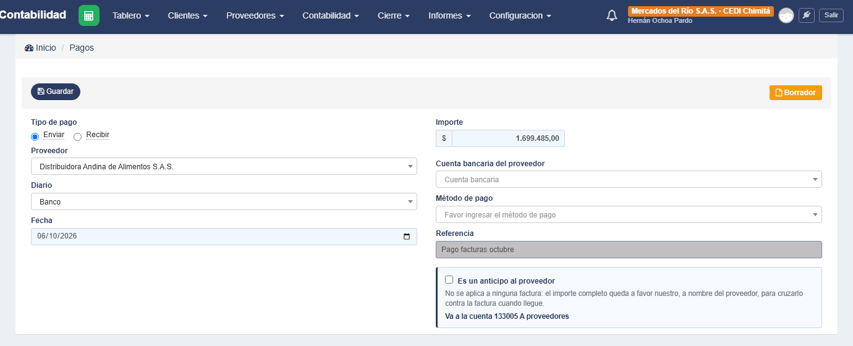Open the green calculator app icon
853x346 pixels.
[x=89, y=15]
